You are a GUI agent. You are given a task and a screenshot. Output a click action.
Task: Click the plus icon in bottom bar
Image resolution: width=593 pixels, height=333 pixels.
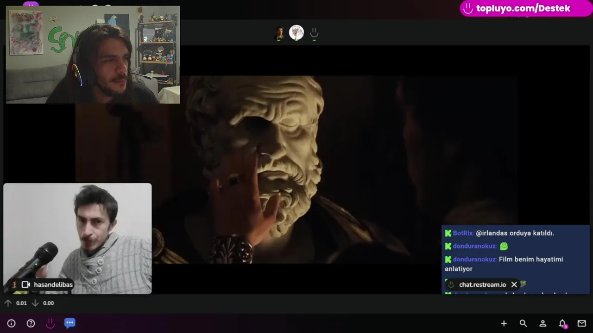coord(504,323)
